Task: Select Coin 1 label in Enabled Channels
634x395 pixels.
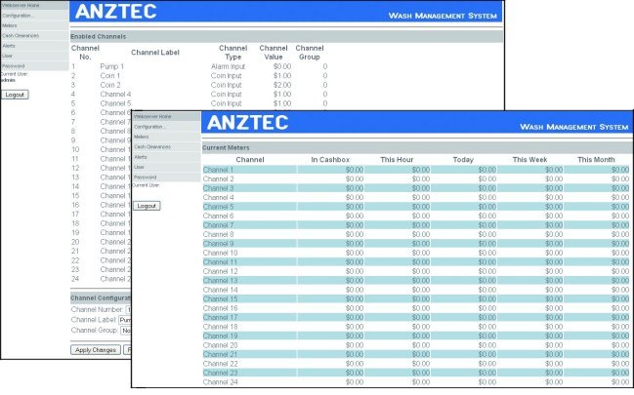Action: pos(110,75)
